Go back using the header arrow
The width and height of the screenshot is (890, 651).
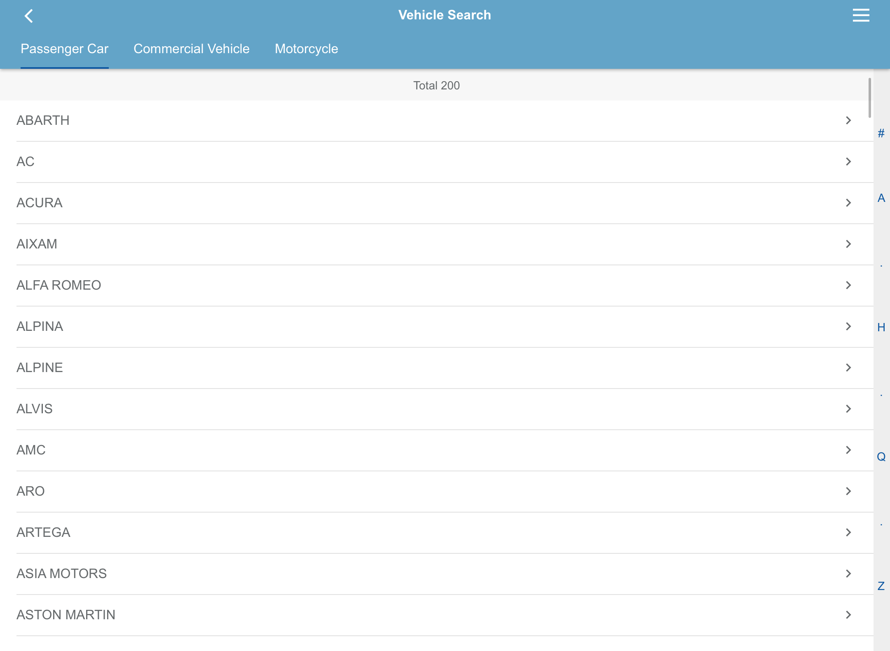tap(29, 16)
